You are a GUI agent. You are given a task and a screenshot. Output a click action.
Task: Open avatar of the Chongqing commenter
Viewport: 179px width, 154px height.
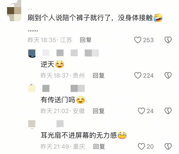(32, 124)
